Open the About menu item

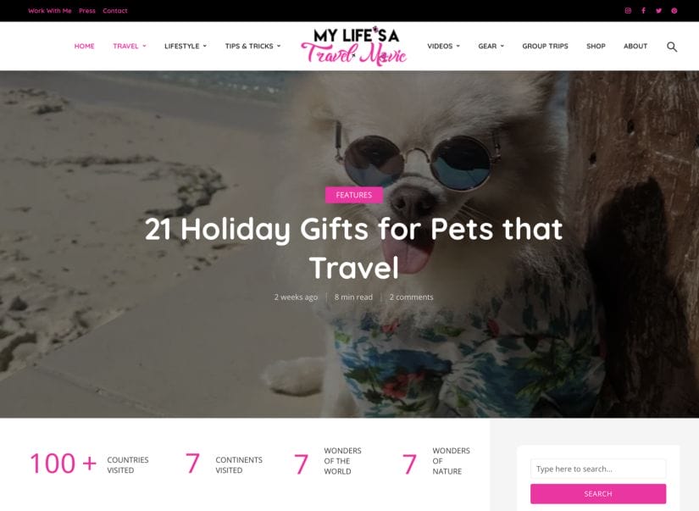[635, 46]
